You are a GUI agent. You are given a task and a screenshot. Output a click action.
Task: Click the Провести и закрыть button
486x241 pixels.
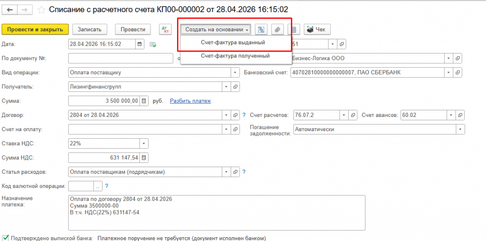coord(35,29)
